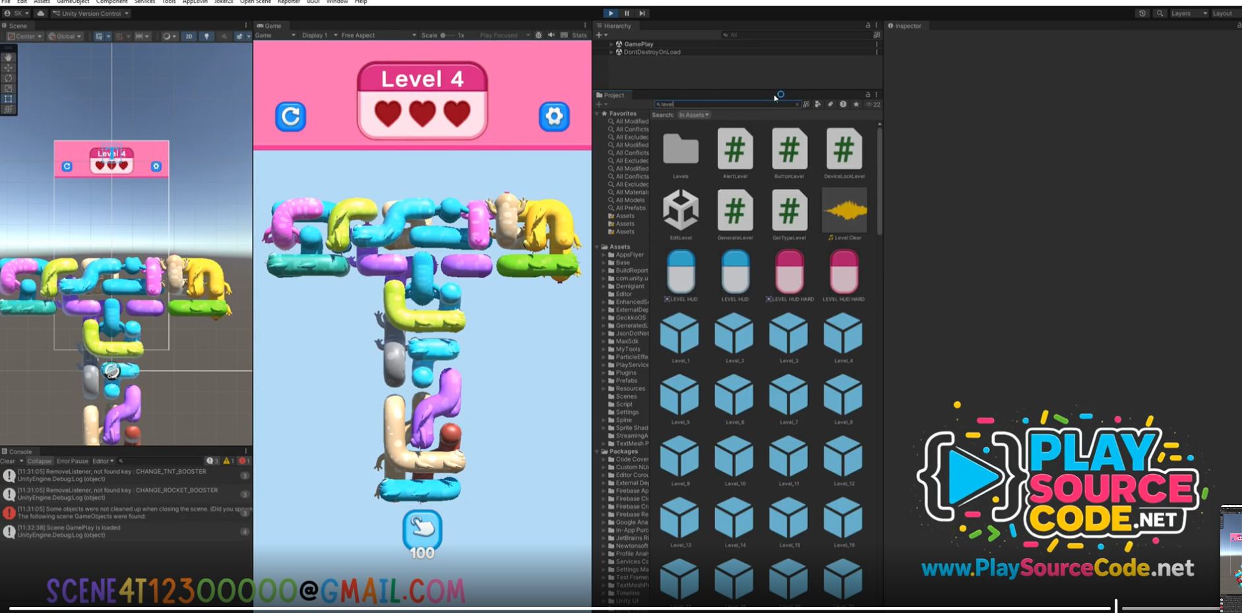Click the Clear button in Console

7,461
